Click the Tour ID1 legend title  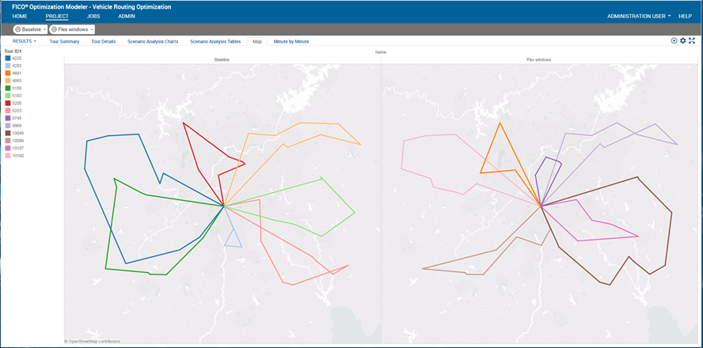pos(13,51)
